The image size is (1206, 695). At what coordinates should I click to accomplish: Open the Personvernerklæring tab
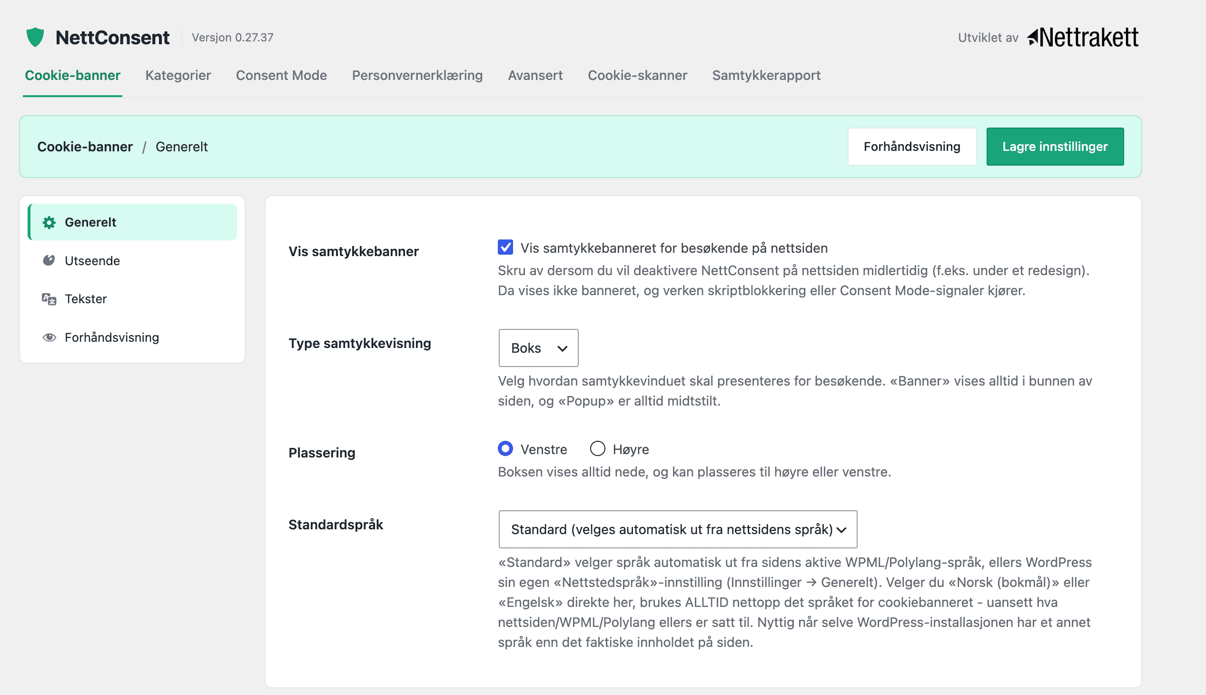click(x=417, y=75)
